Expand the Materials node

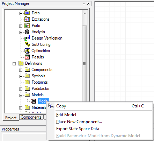tap(21, 108)
